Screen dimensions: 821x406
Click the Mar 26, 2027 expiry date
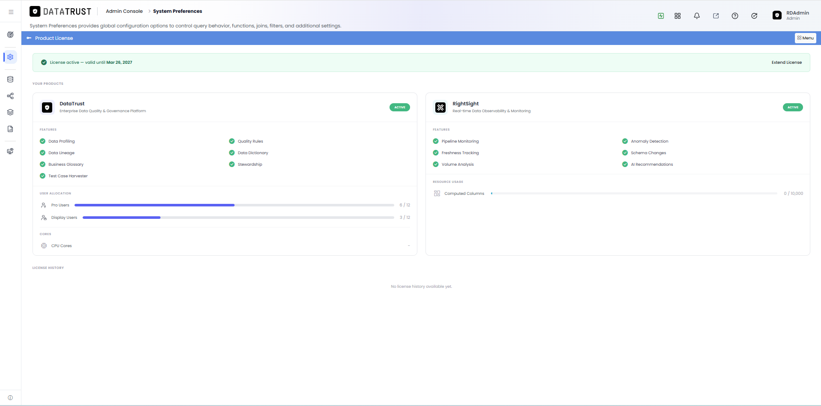tap(119, 63)
